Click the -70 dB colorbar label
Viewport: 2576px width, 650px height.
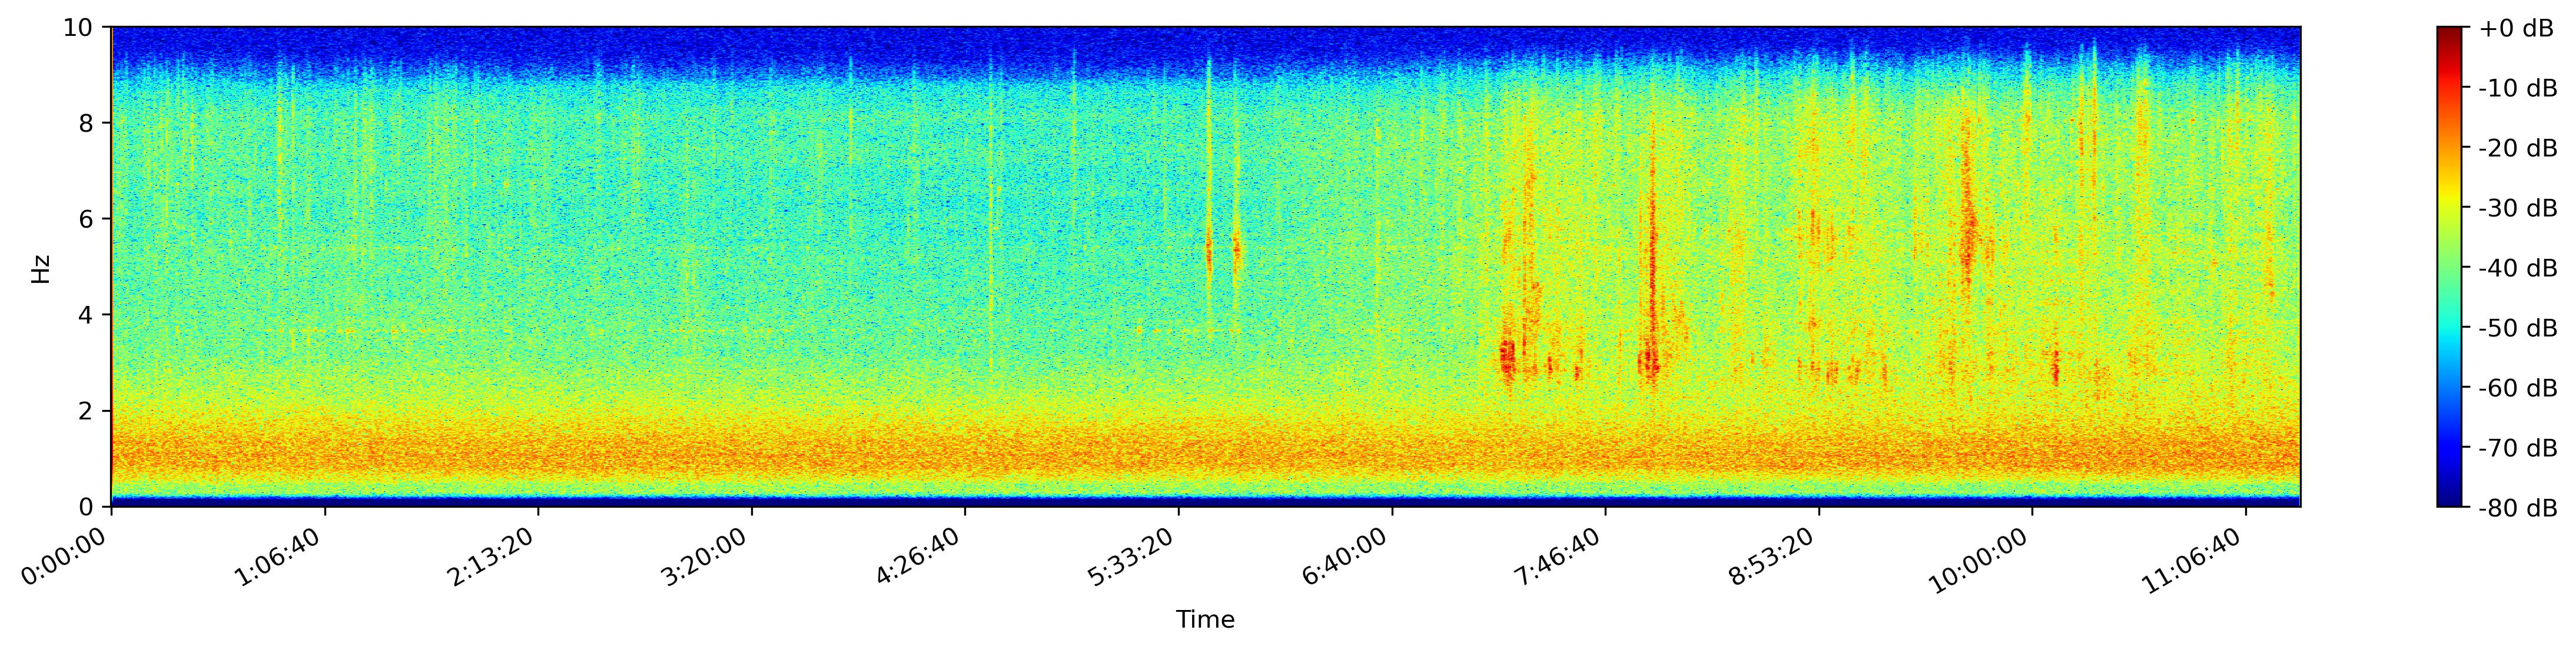pyautogui.click(x=2518, y=448)
